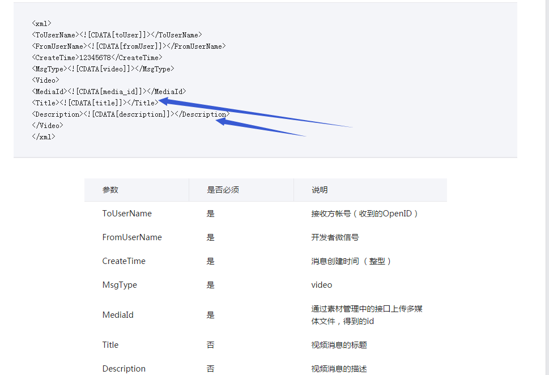Click the closing </Video> tag line
549x375 pixels.
point(48,125)
